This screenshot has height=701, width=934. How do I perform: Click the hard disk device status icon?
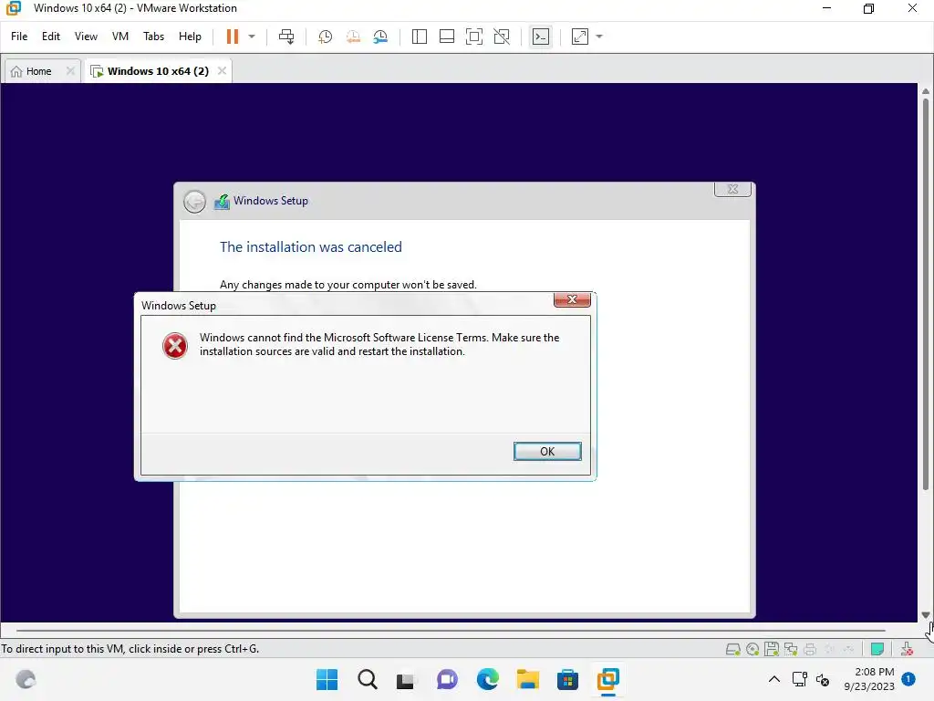tap(733, 649)
